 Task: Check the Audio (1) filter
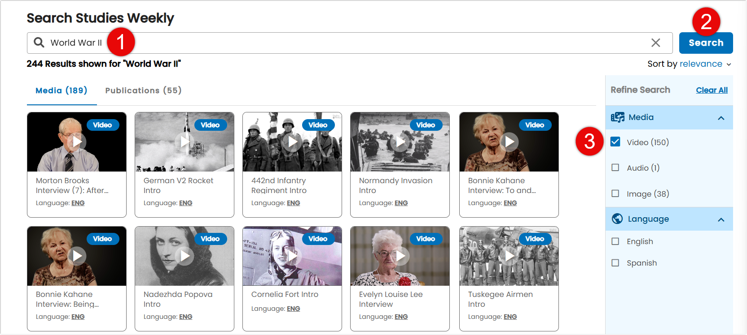[615, 167]
